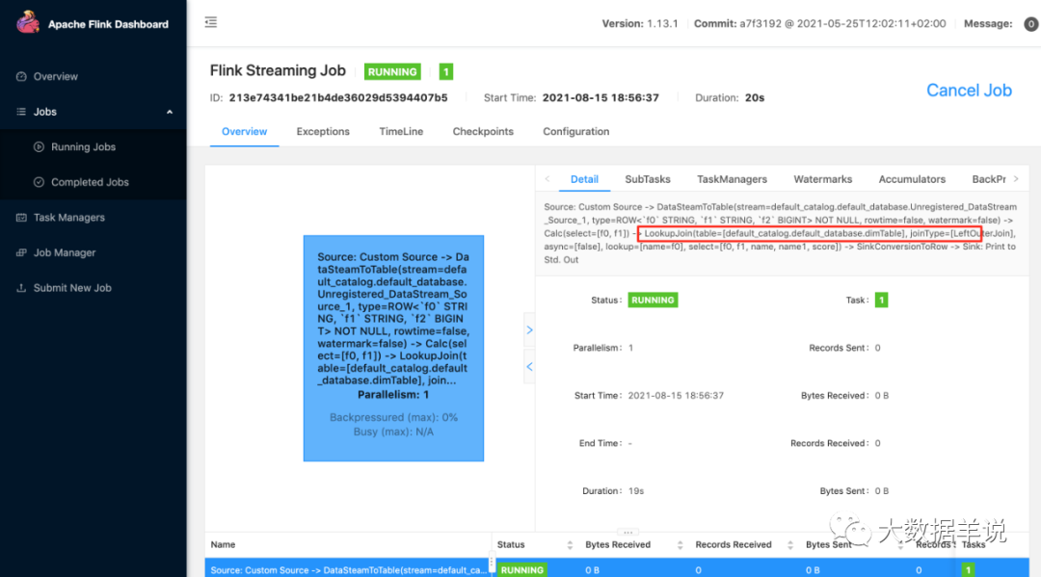Open the BackPressure tab
1041x577 pixels.
(989, 179)
